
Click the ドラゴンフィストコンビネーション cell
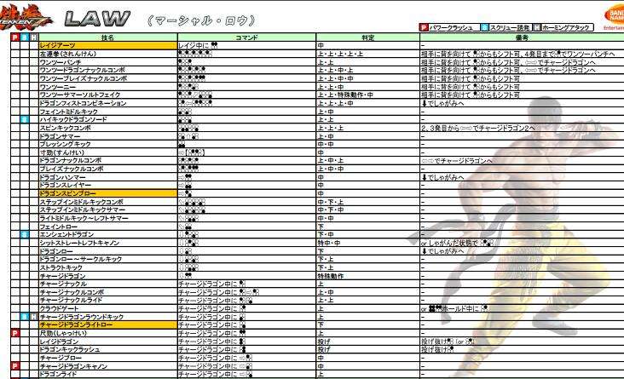point(108,103)
